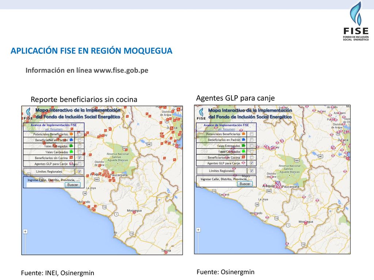Click the Buscar button in the sin cocina map

73,185
